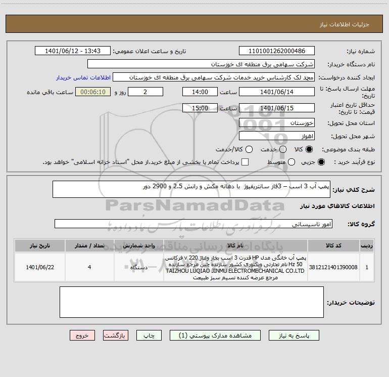Viewport: 389px width, 377px height.
Task: Click the announcement date field 1401/06/12 - 13:43
Action: 73,51
